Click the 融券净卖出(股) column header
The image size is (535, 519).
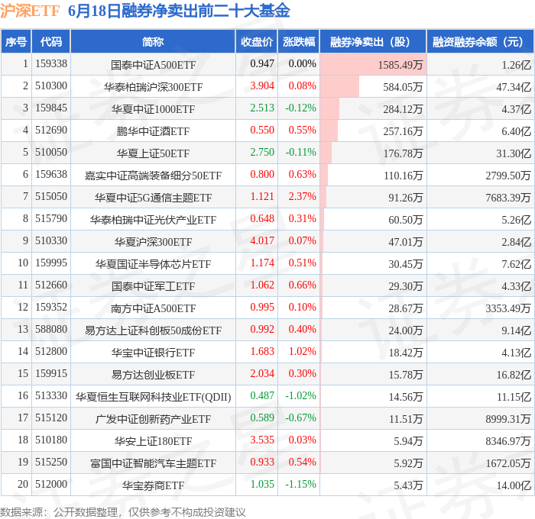373,42
